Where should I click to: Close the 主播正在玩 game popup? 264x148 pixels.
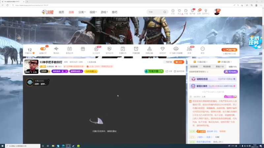[49, 80]
